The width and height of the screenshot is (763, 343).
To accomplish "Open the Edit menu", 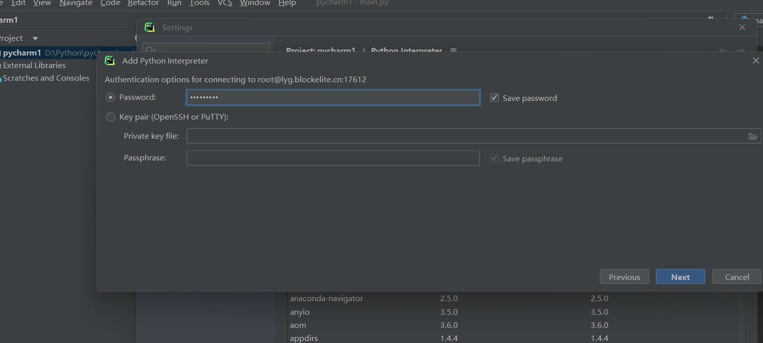I will point(19,3).
